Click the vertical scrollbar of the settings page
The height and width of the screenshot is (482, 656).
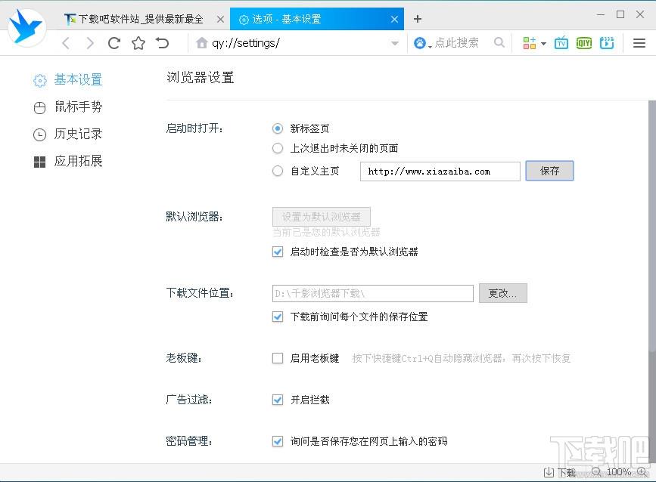[651, 226]
